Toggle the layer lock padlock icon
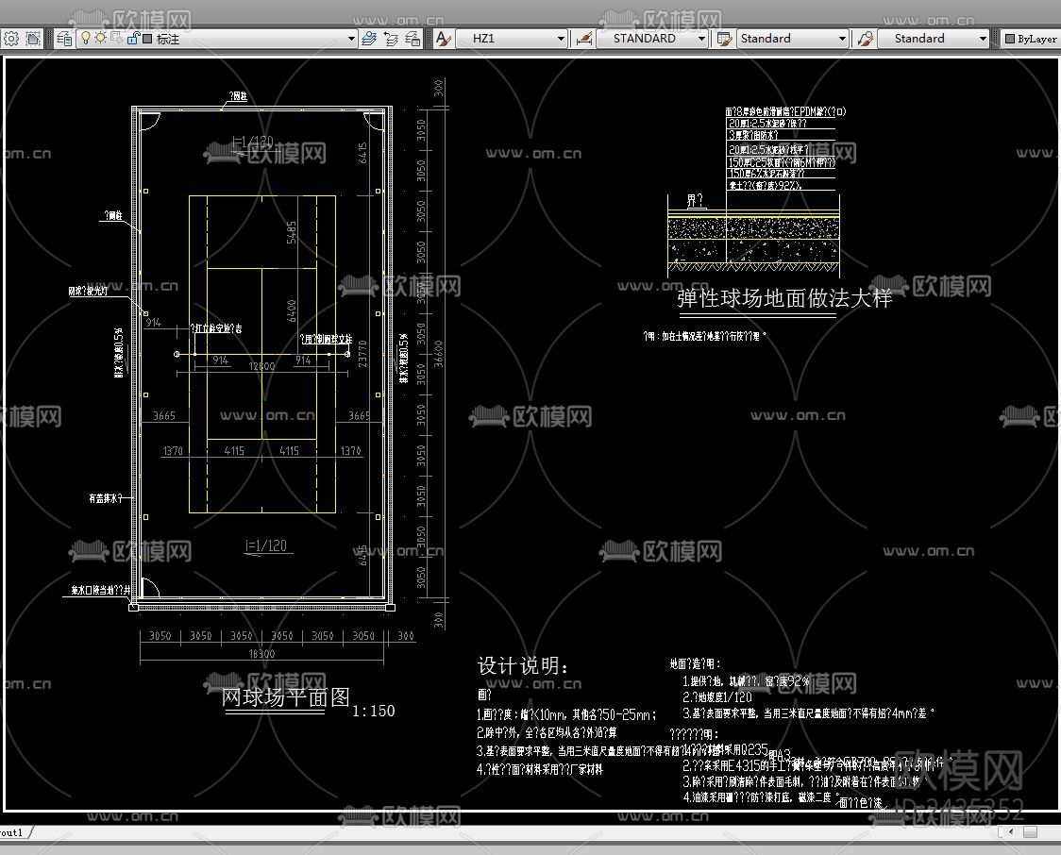The height and width of the screenshot is (855, 1061). pos(132,38)
